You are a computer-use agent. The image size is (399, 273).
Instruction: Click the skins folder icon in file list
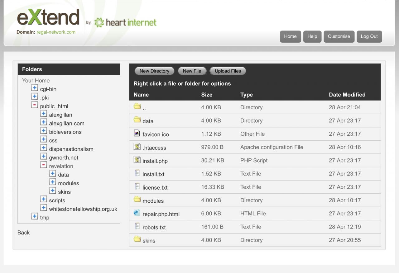[x=137, y=239]
